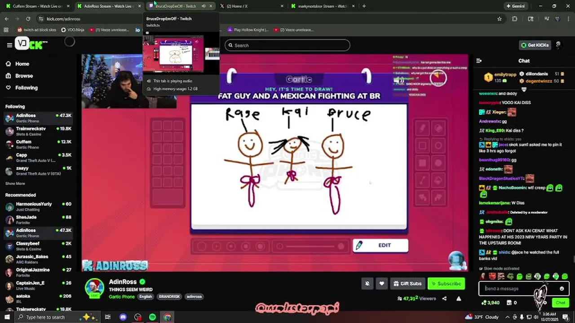Go back with browser back arrow
Viewport: 575px width, 323px height.
click(6, 19)
